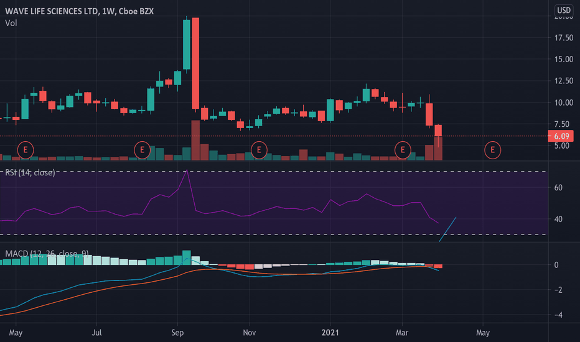Image resolution: width=580 pixels, height=342 pixels.
Task: Click the Mar time axis label
Action: pos(402,333)
